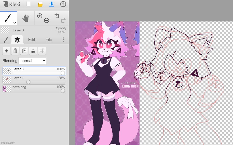This screenshot has width=233, height=145.
Task: Duplicate the current layer
Action: (x=24, y=51)
